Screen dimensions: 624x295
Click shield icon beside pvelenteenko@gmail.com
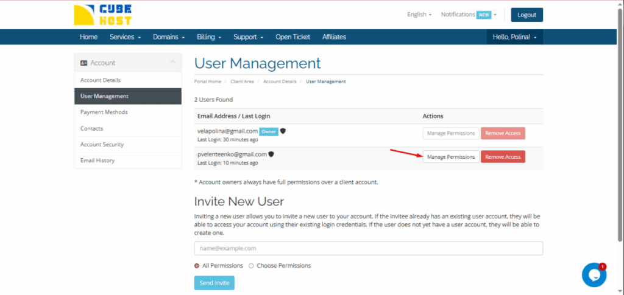click(271, 154)
